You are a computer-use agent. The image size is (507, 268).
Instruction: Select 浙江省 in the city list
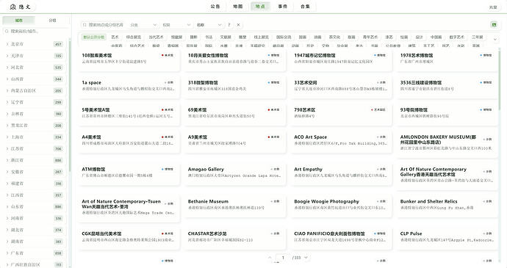coord(34,160)
